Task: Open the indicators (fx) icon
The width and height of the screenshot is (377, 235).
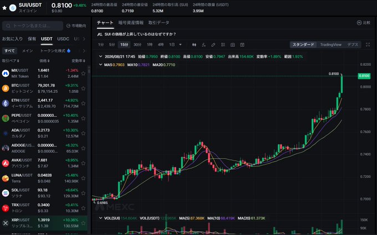Action: (203, 45)
